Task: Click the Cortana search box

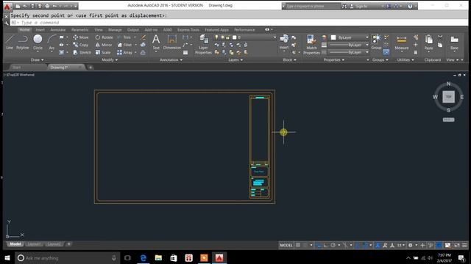Action: (68, 257)
